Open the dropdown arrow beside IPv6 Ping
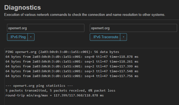 click(x=31, y=37)
